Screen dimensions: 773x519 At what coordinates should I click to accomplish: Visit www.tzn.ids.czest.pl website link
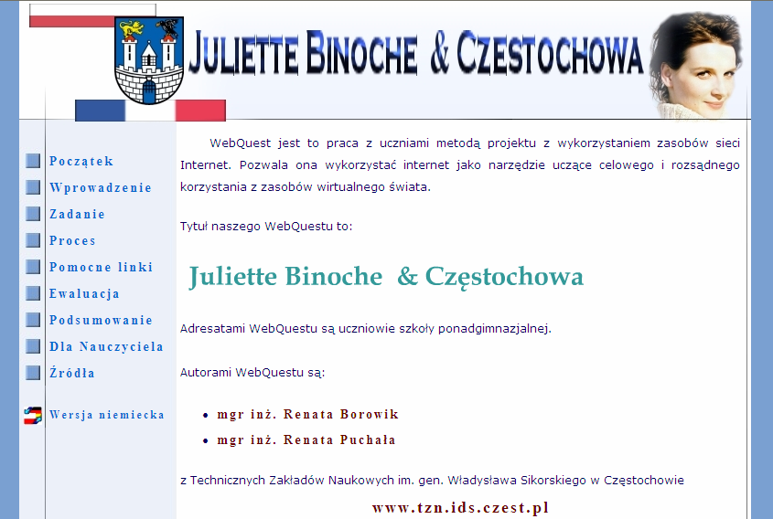click(x=460, y=508)
